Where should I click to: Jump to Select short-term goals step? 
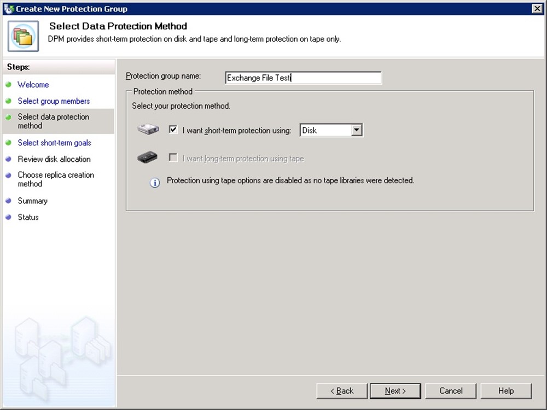tap(54, 143)
